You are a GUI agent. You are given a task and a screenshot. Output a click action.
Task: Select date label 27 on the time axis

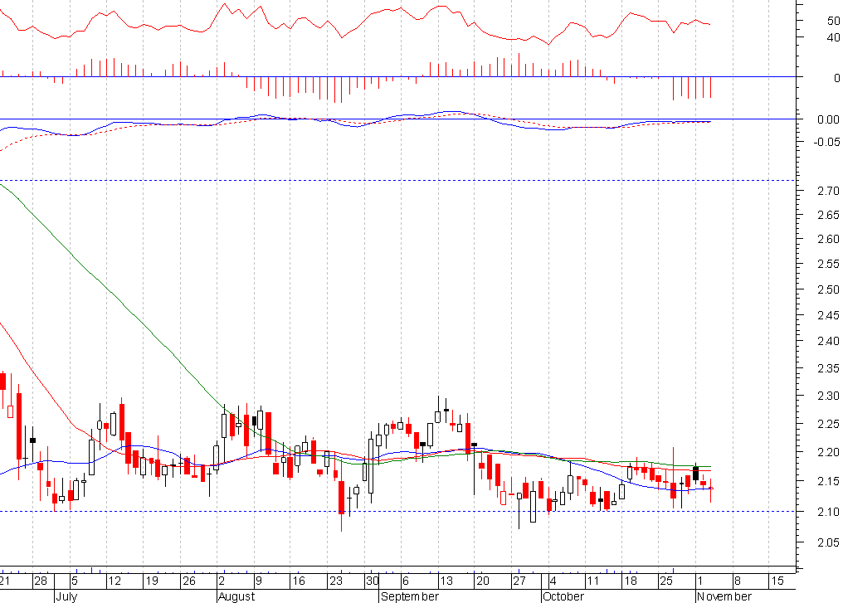coord(519,581)
